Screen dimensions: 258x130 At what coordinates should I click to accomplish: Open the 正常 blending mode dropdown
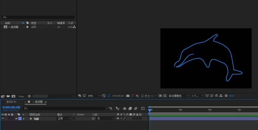coord(64,118)
